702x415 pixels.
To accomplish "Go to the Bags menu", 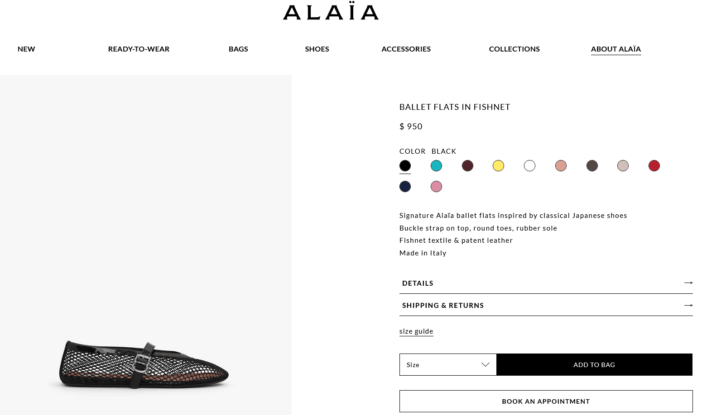I will [x=238, y=49].
